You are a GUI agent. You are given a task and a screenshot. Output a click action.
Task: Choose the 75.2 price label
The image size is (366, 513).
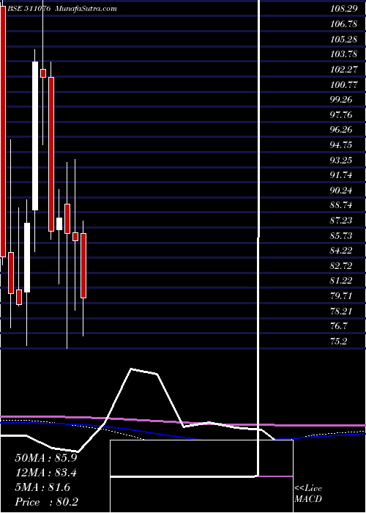[x=339, y=342]
